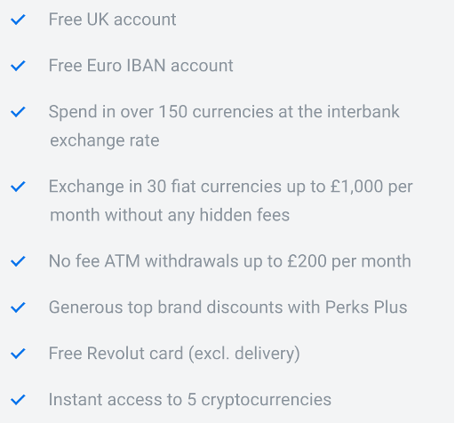Select the checkmark beside Spend in over 150 currencies
Image resolution: width=455 pixels, height=423 pixels.
[18, 112]
